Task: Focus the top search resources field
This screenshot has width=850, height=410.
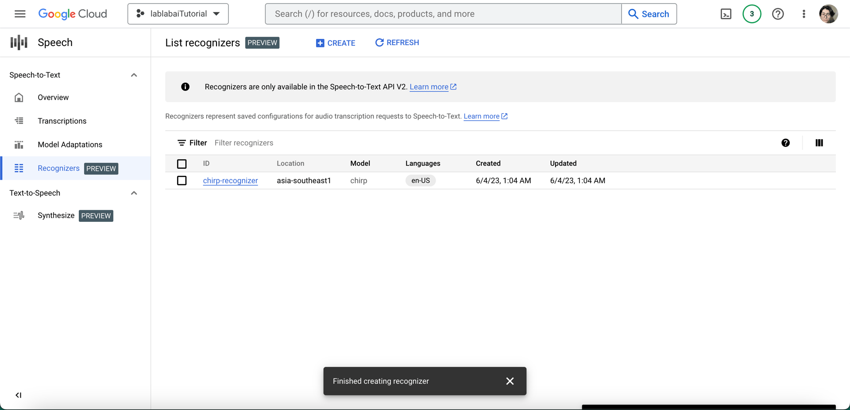Action: (x=443, y=14)
